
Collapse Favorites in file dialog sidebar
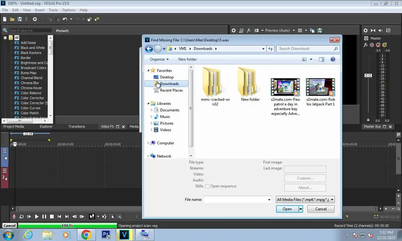tap(149, 70)
